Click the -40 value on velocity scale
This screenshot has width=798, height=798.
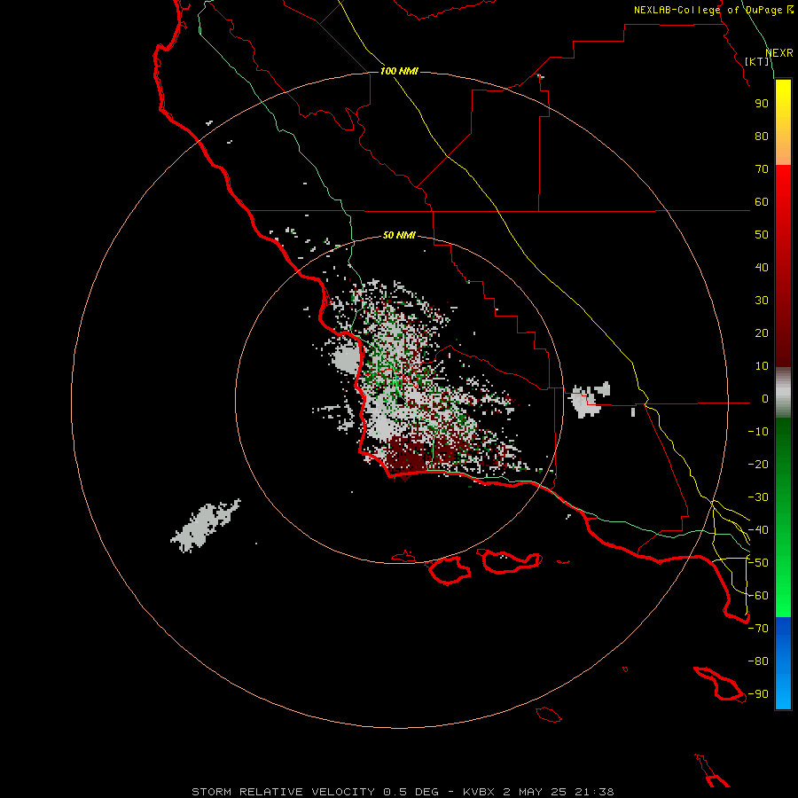click(758, 530)
